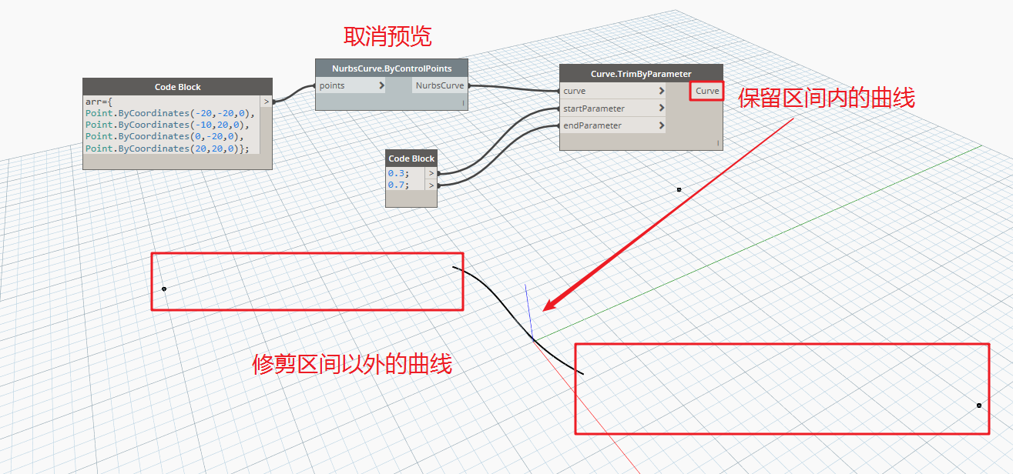This screenshot has width=1013, height=474.
Task: Click the curve input port on TrimByParameter
Action: coord(613,91)
